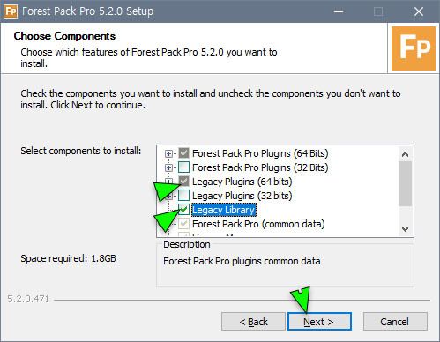Screen dimensions: 440x342
Task: Cancel the setup
Action: click(x=395, y=322)
